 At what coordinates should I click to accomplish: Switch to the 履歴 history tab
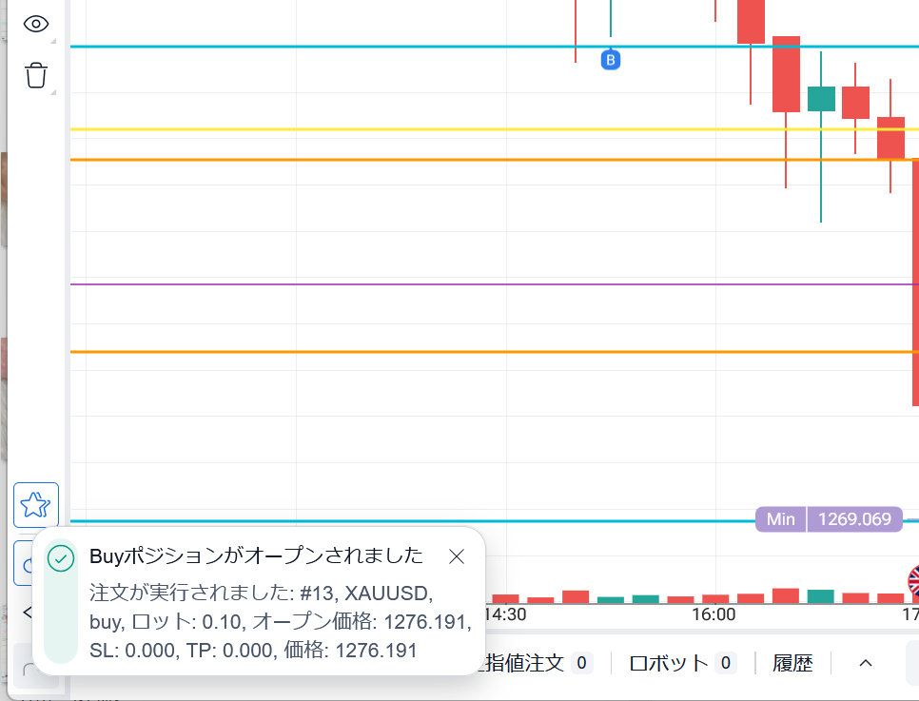tap(792, 663)
